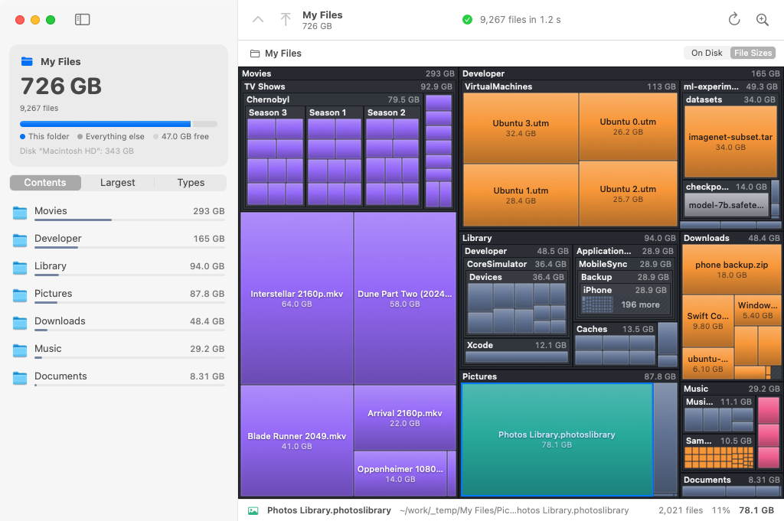This screenshot has height=521, width=784.
Task: Click the Season 1 folder header
Action: 335,112
